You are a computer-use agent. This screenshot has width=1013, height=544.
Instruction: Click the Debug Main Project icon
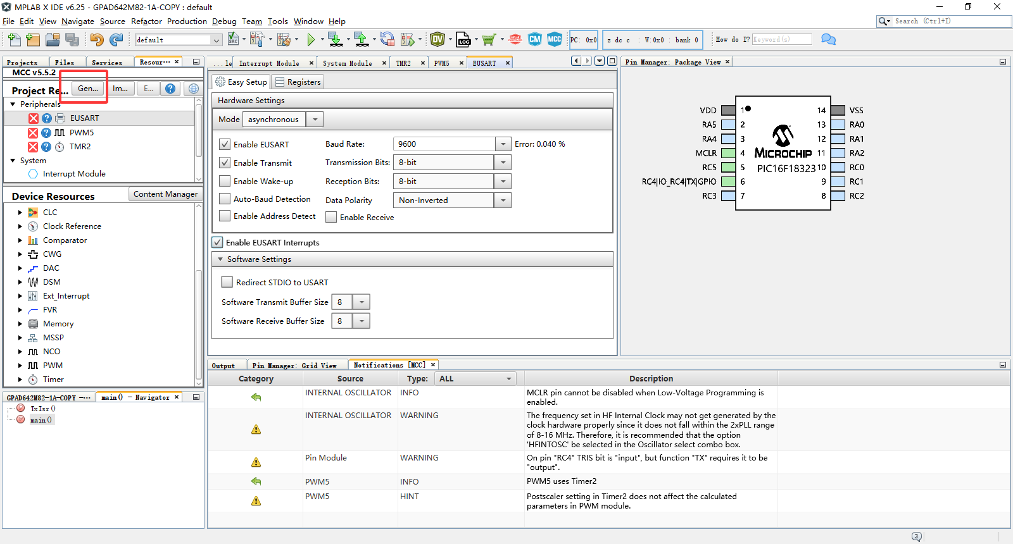tap(408, 40)
